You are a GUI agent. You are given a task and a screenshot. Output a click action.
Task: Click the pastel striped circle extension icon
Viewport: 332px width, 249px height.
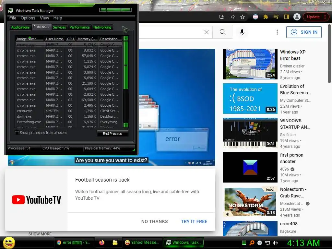255,17
